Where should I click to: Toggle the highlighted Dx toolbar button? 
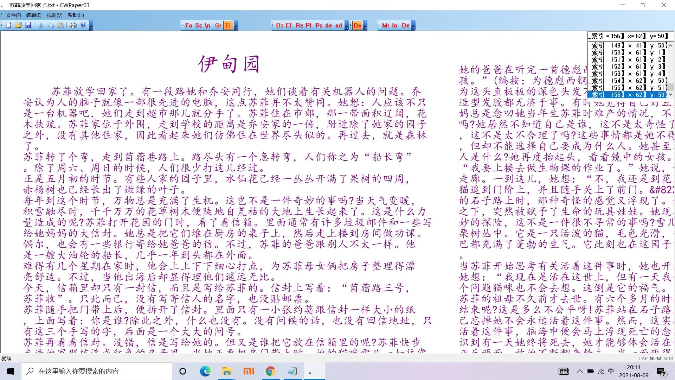(x=357, y=25)
